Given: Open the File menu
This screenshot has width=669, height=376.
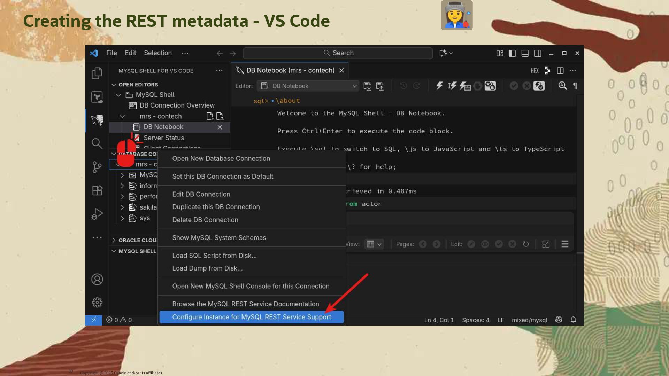Looking at the screenshot, I should click(x=111, y=53).
